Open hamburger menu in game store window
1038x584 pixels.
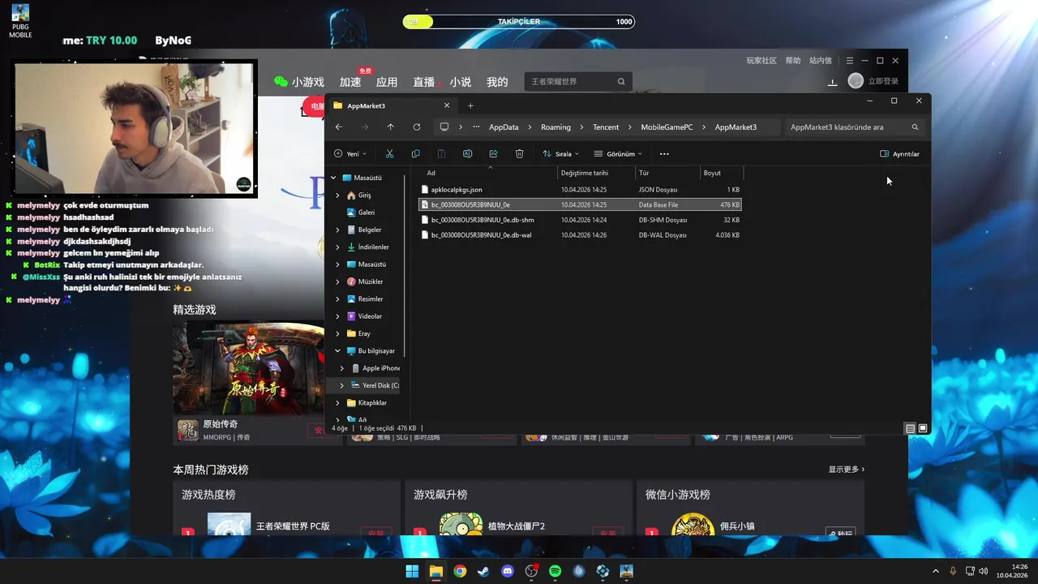pyautogui.click(x=849, y=61)
